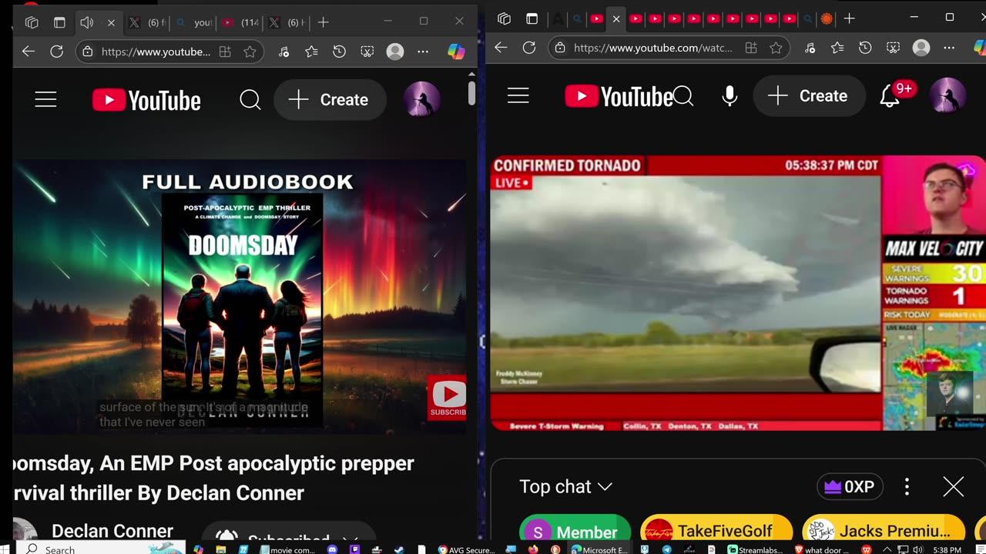Open media control icon in left browser

(x=284, y=52)
